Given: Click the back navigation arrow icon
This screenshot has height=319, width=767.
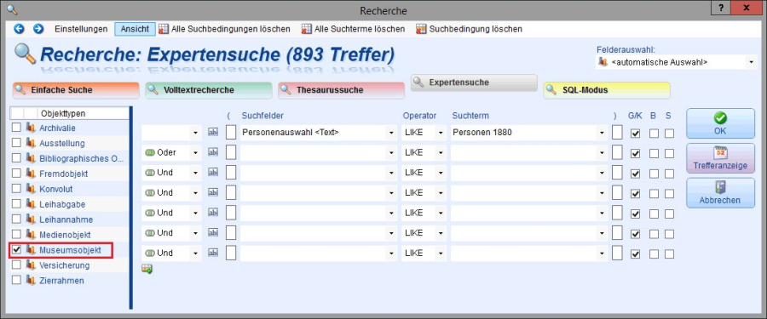Looking at the screenshot, I should click(x=19, y=29).
